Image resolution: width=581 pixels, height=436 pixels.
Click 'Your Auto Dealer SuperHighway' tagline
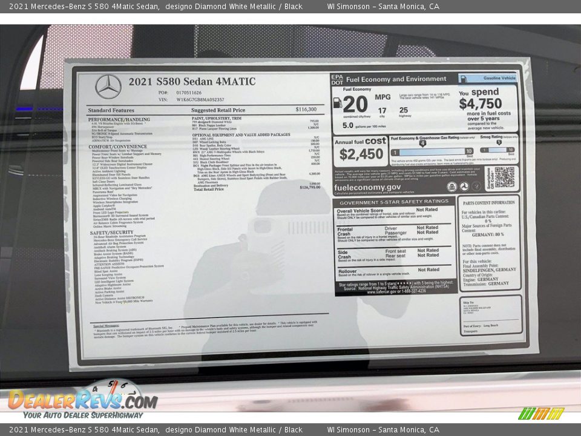click(83, 415)
